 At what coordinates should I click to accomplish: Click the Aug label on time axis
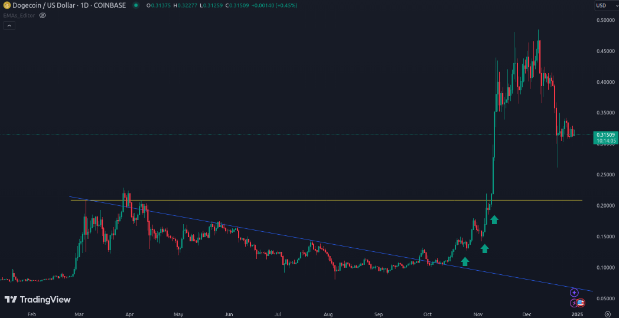click(328, 314)
